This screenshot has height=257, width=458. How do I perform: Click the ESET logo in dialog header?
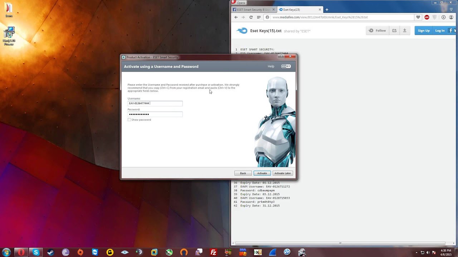tap(286, 66)
